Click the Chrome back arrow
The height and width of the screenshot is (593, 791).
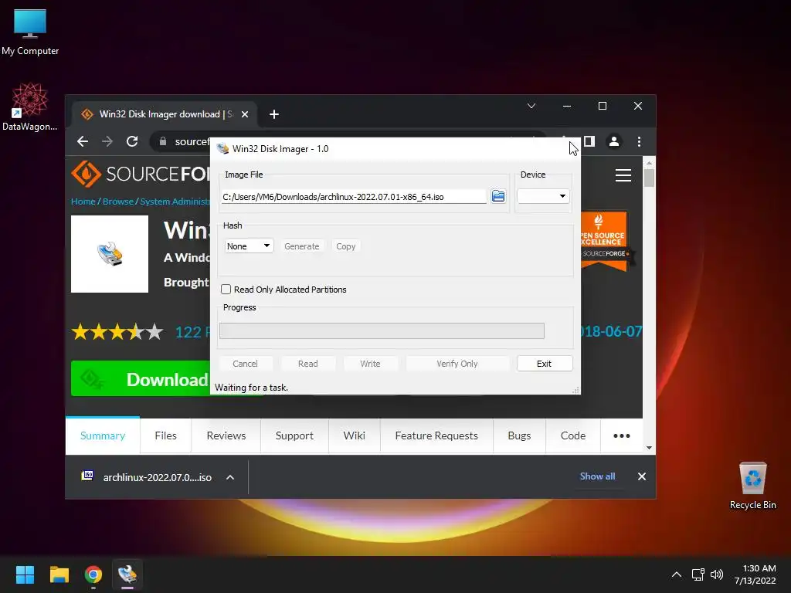[83, 142]
